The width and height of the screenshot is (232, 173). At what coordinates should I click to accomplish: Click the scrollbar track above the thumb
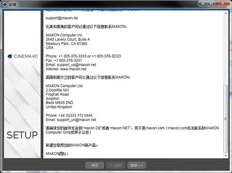click(x=226, y=50)
